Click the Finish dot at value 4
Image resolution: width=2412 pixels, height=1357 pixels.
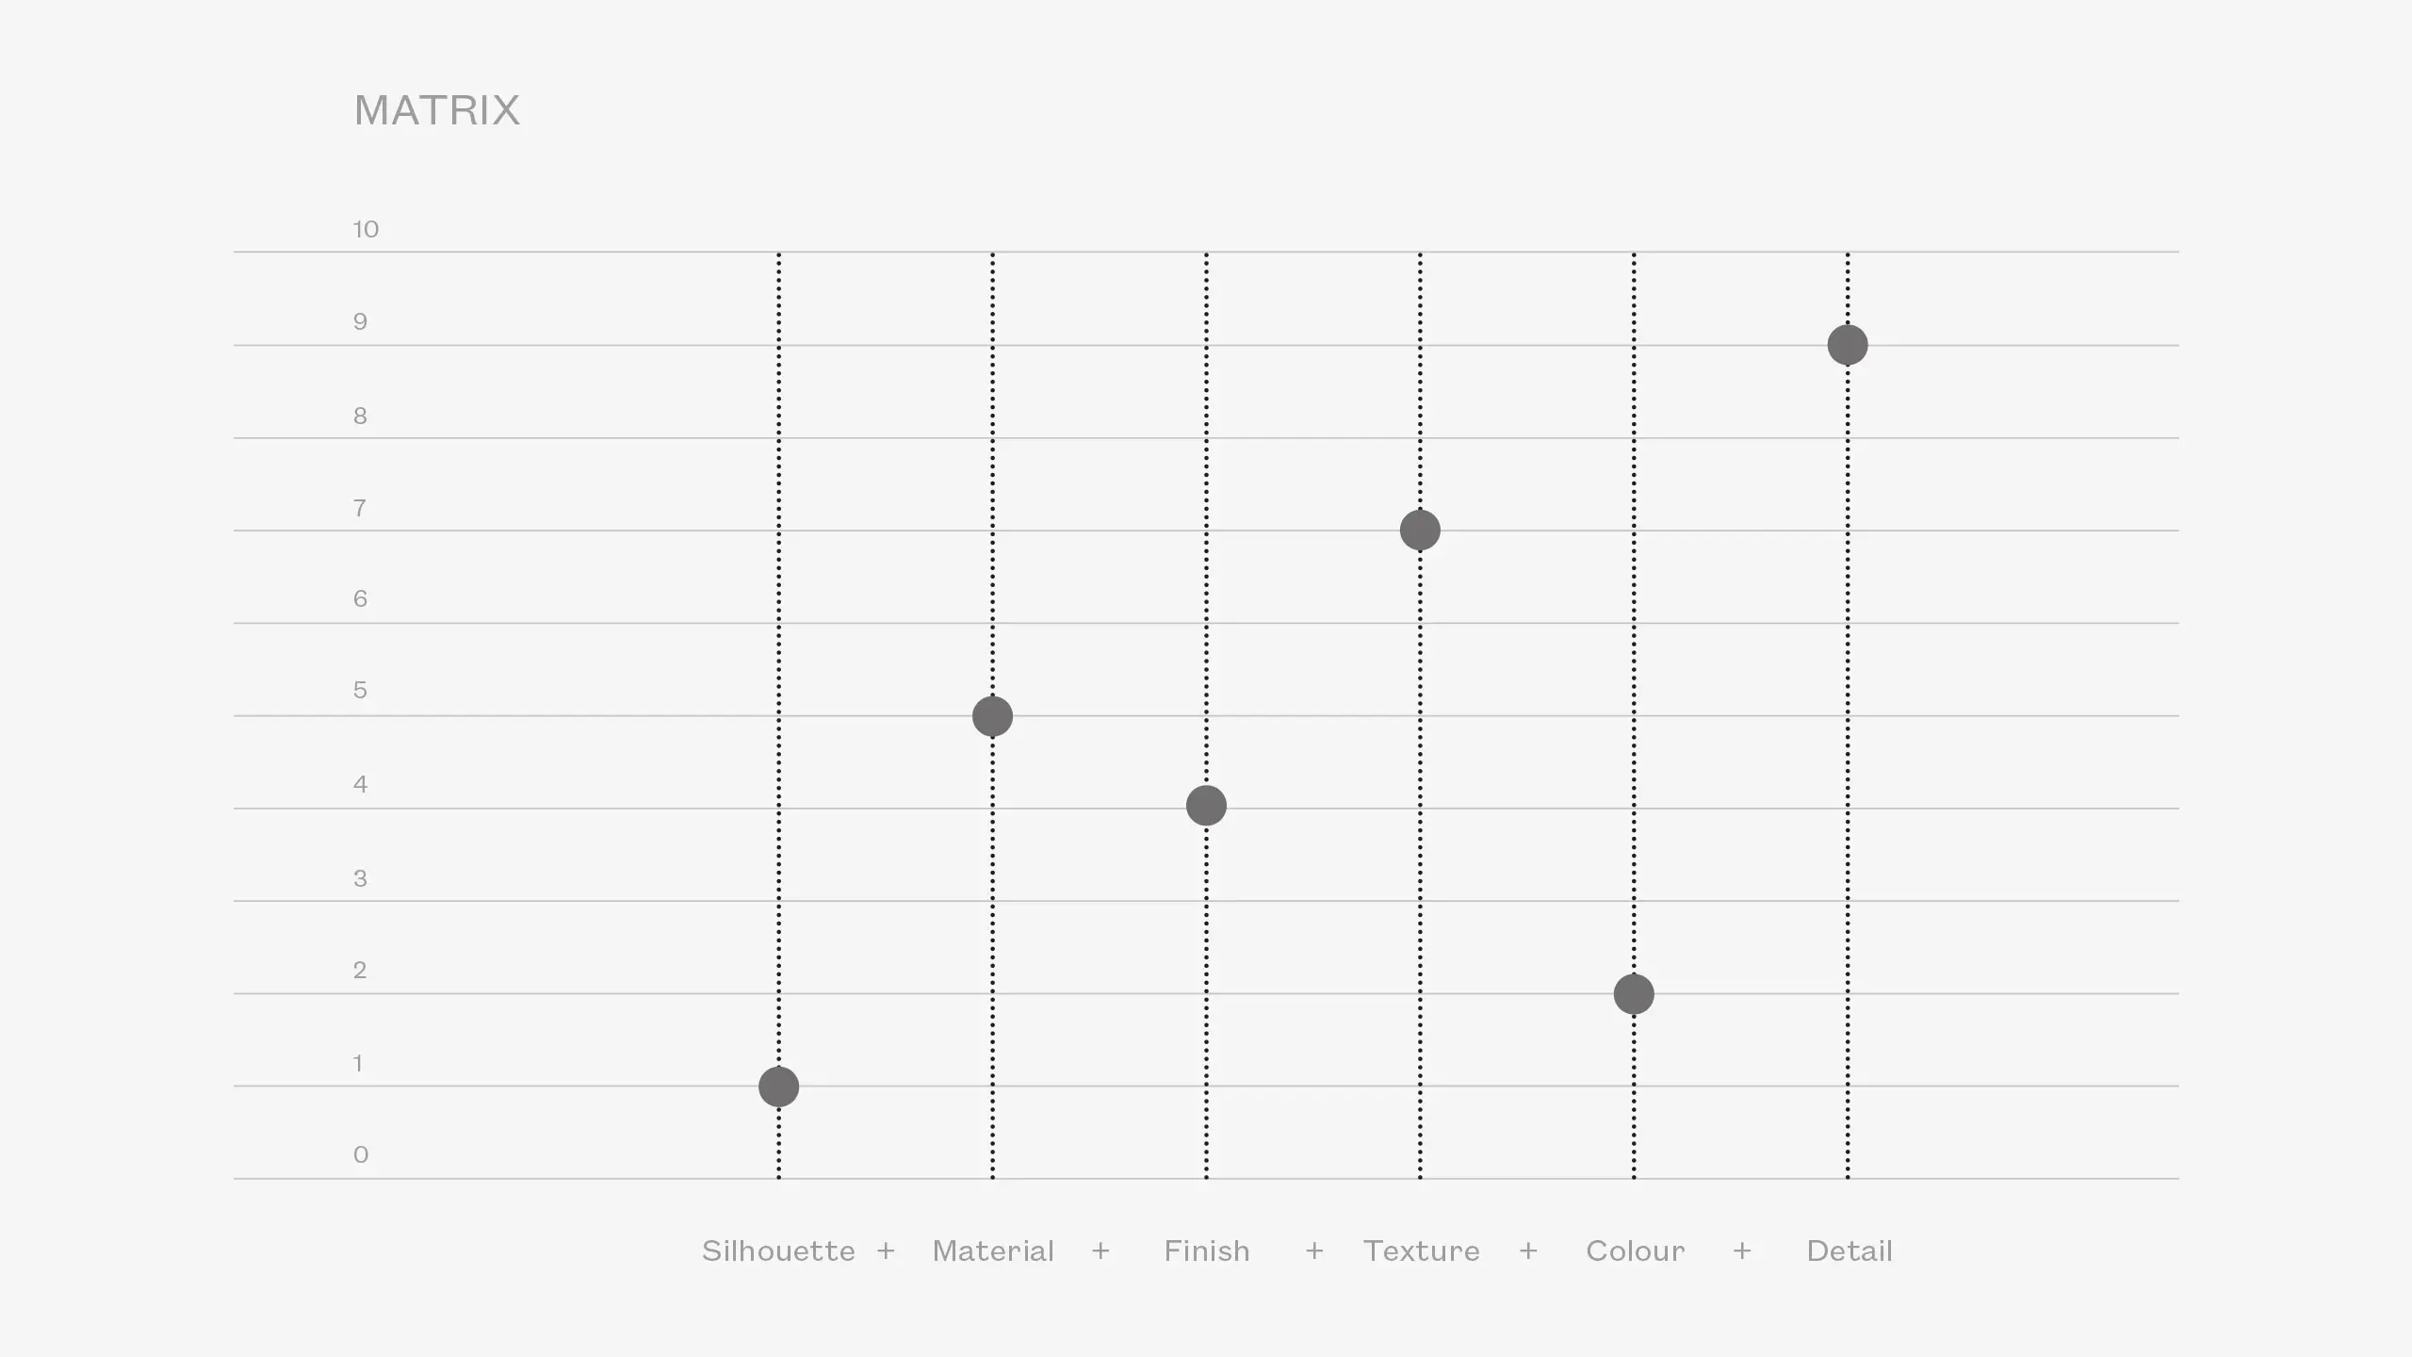(x=1206, y=806)
